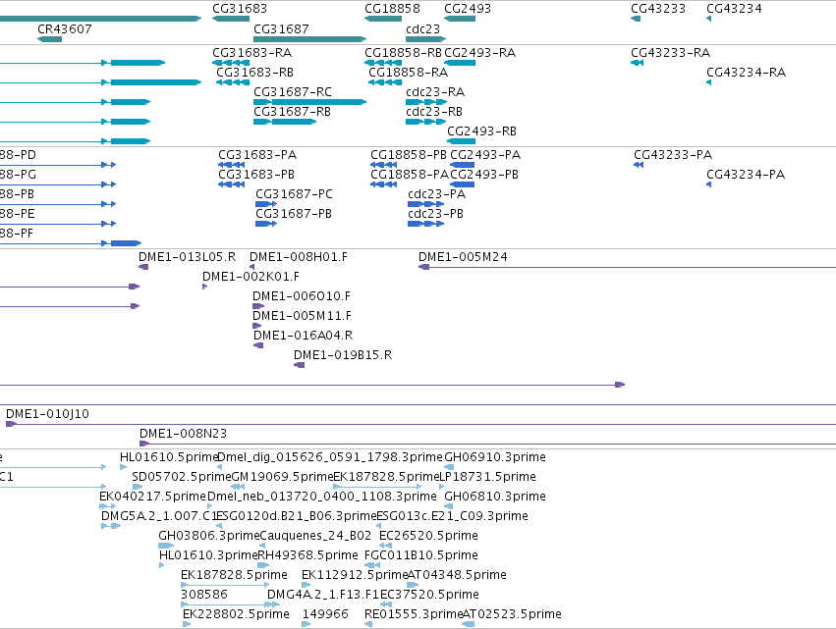Open EST GH06810.3prime
Viewport: 836px width, 629px height.
point(495,497)
